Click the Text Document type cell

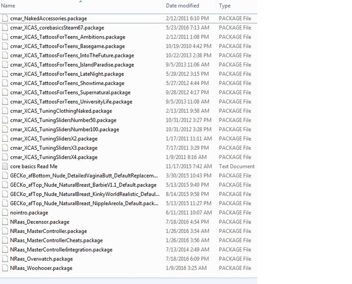point(237,166)
